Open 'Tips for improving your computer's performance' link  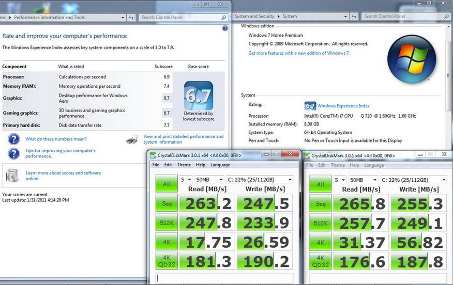(x=60, y=153)
